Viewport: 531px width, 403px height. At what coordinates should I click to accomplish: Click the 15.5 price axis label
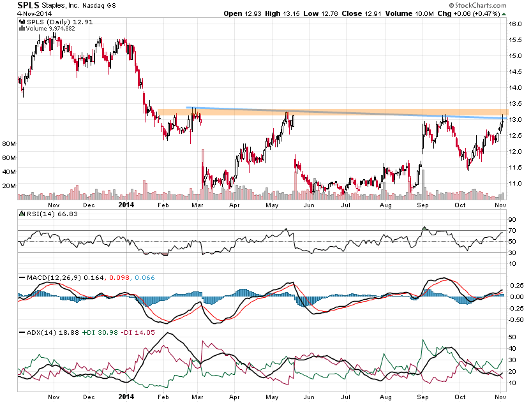point(515,40)
